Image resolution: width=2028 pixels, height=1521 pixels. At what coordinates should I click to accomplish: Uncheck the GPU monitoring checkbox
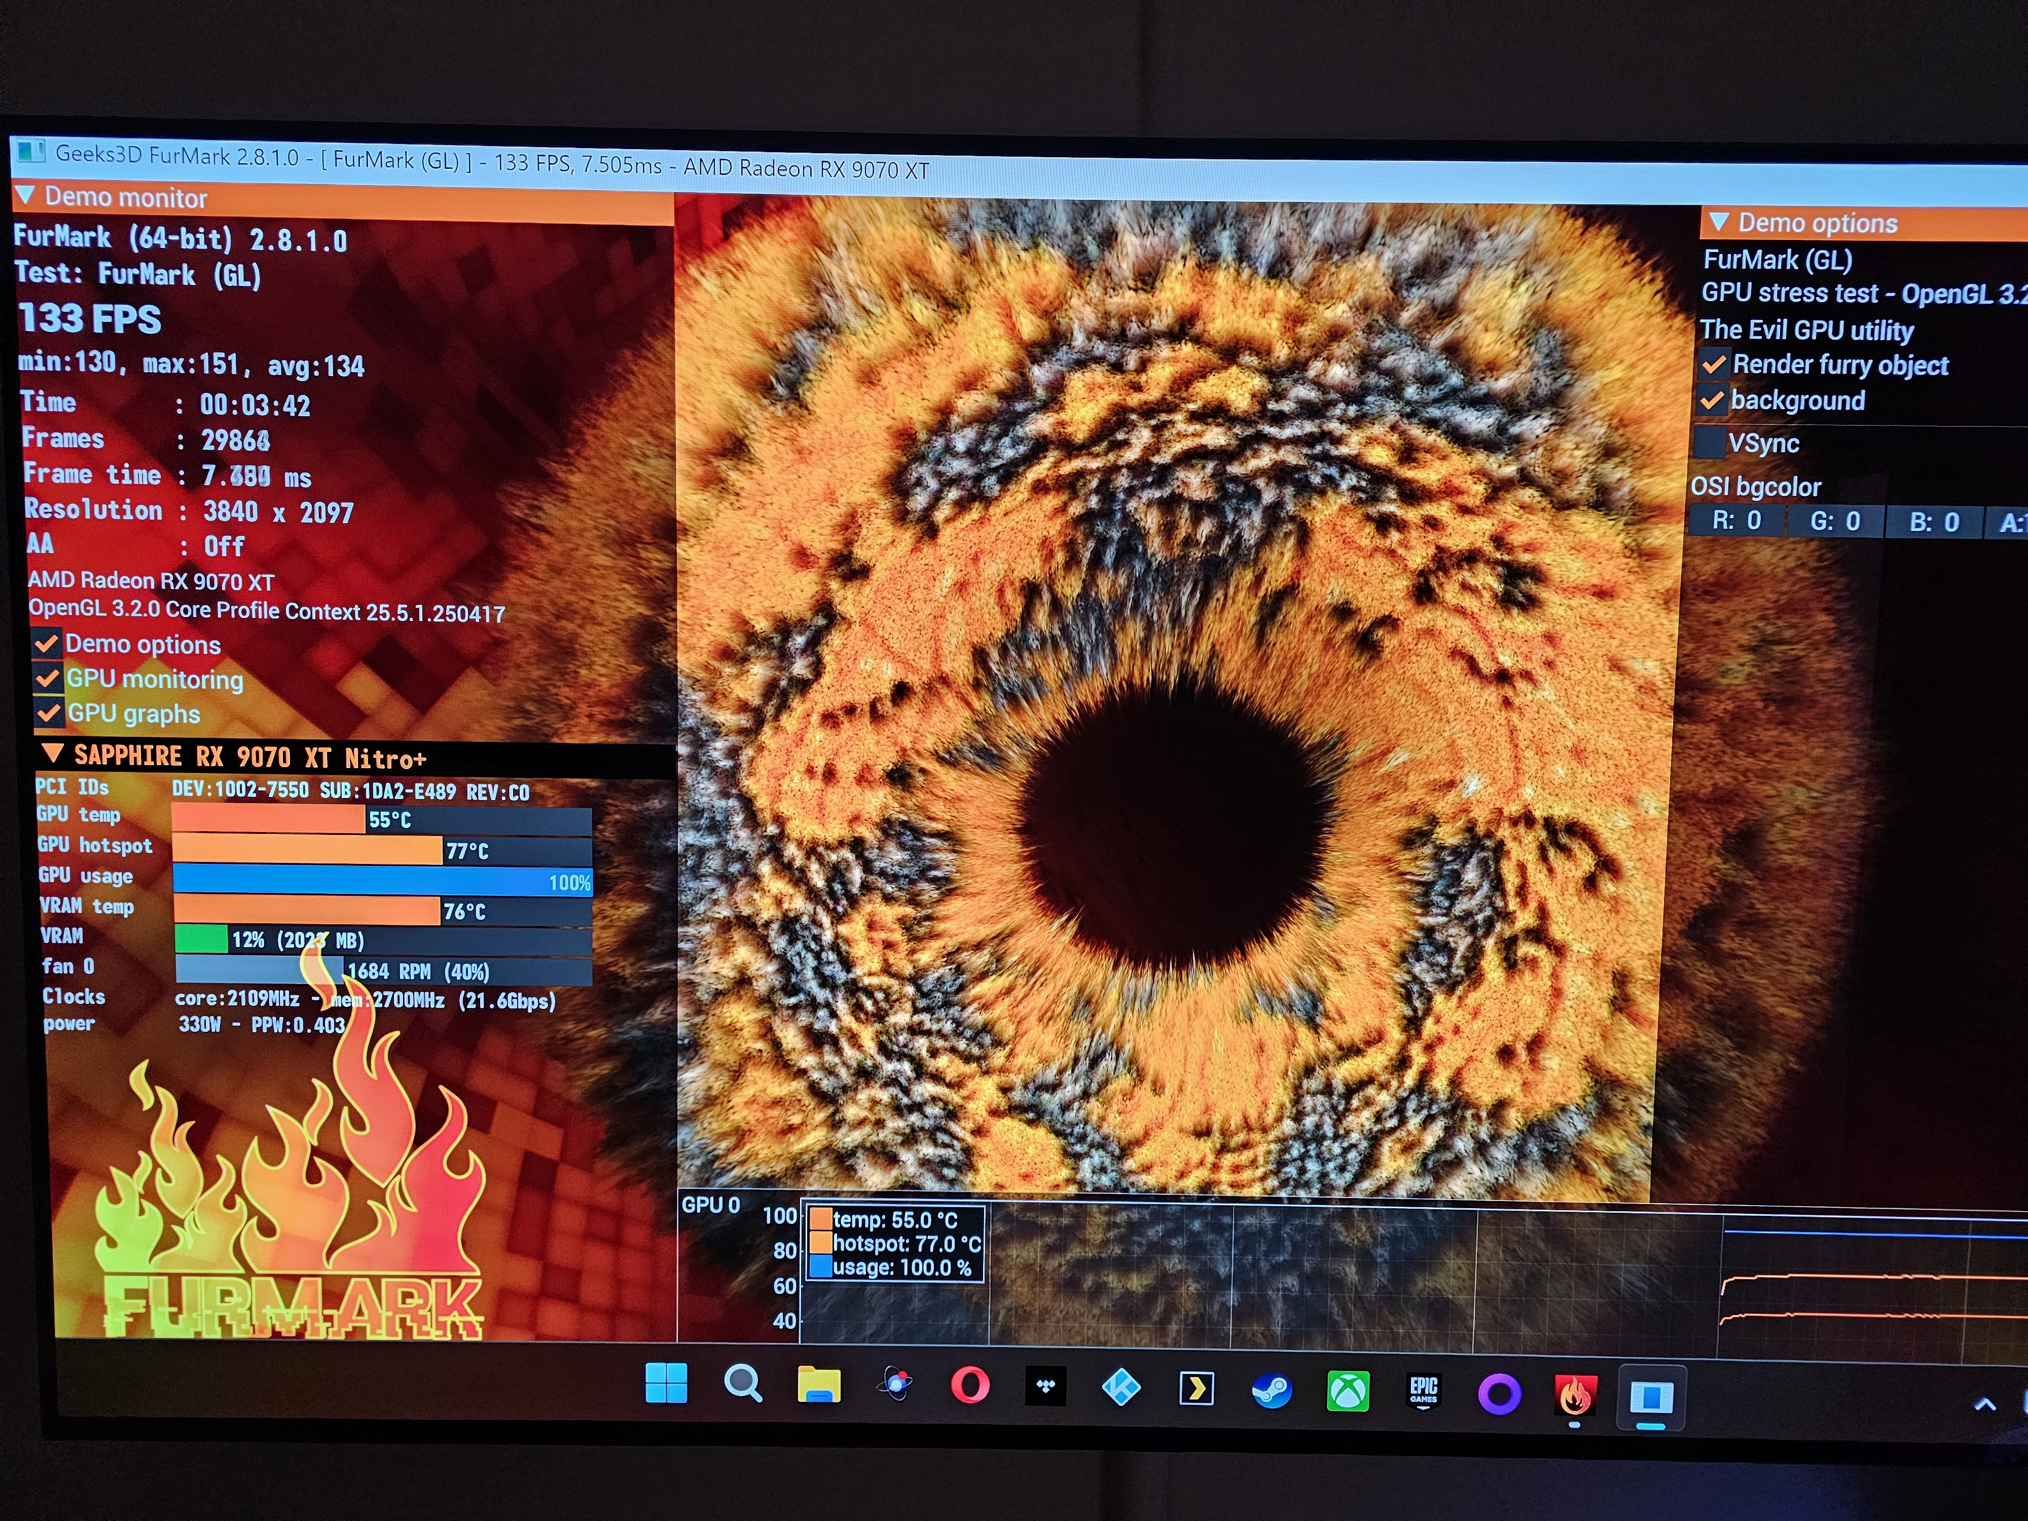point(49,679)
